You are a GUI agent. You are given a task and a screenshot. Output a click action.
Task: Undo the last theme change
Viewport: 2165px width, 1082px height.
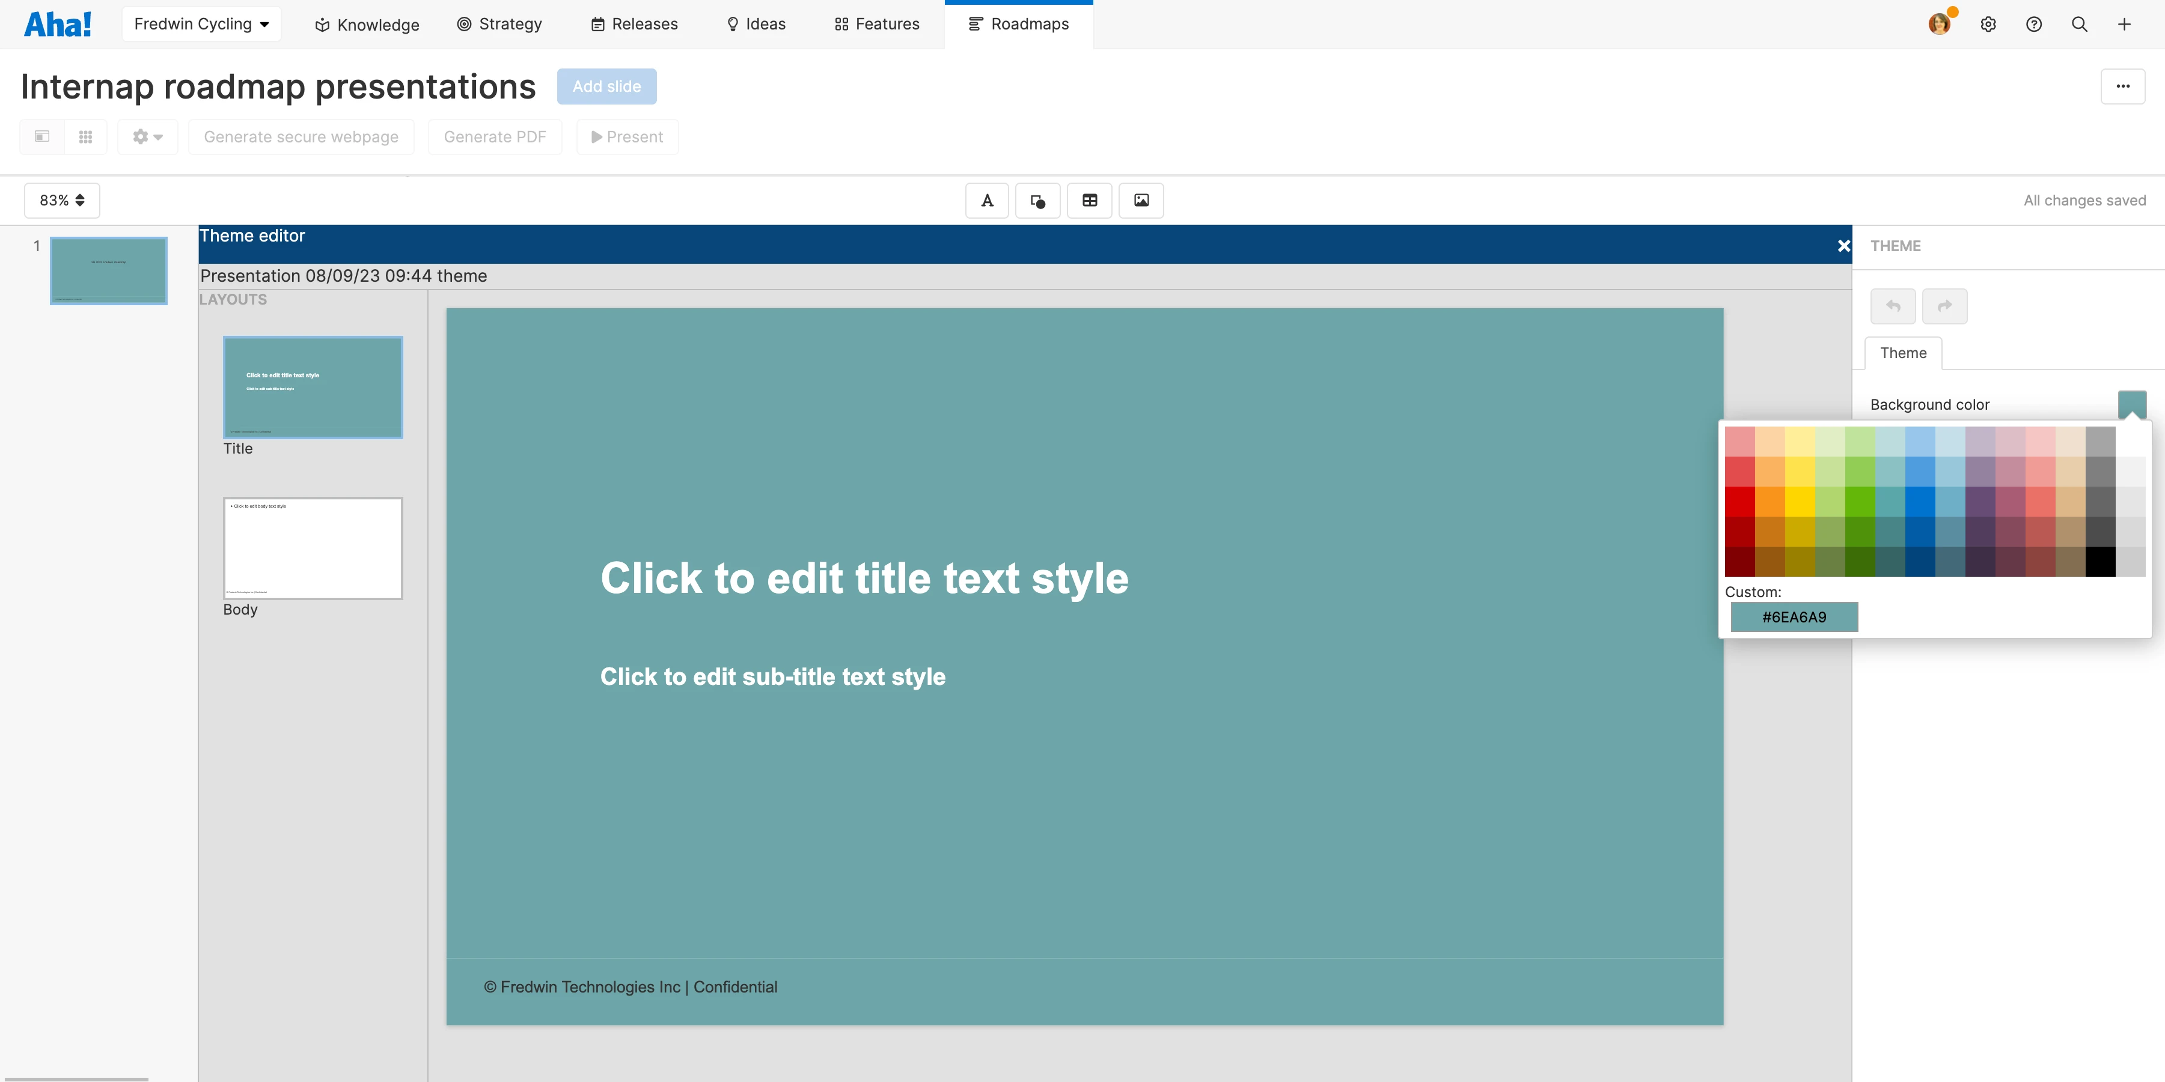point(1893,306)
